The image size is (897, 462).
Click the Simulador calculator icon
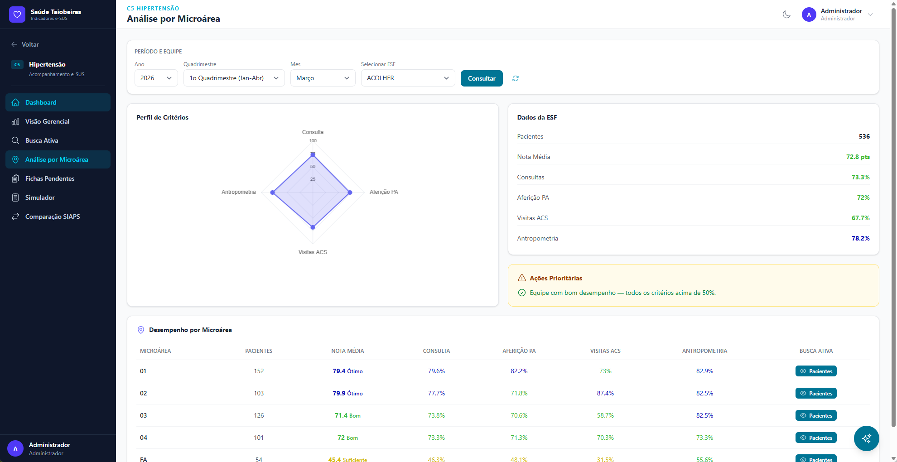15,197
